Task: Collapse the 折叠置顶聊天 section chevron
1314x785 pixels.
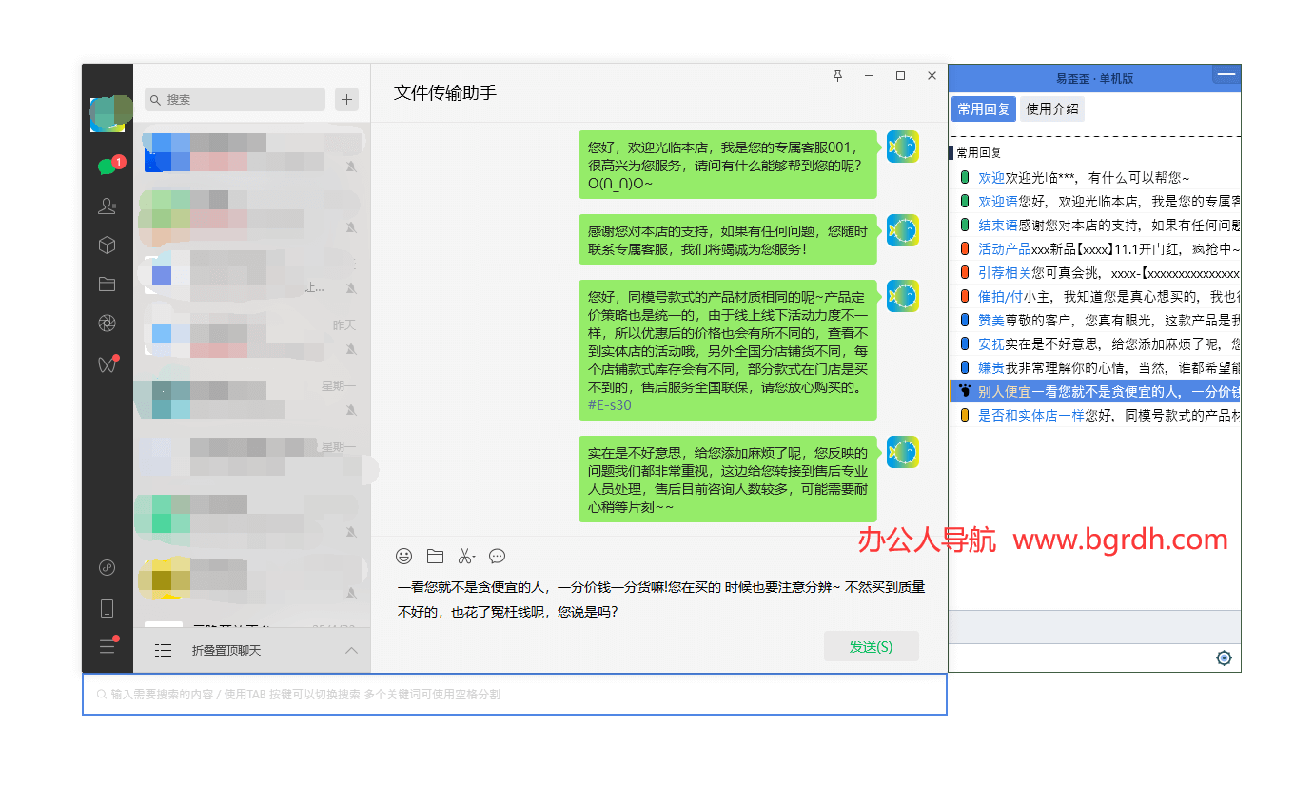Action: coord(351,650)
